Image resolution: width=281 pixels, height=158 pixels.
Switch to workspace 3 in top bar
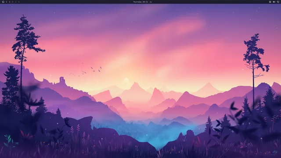[x=13, y=2]
